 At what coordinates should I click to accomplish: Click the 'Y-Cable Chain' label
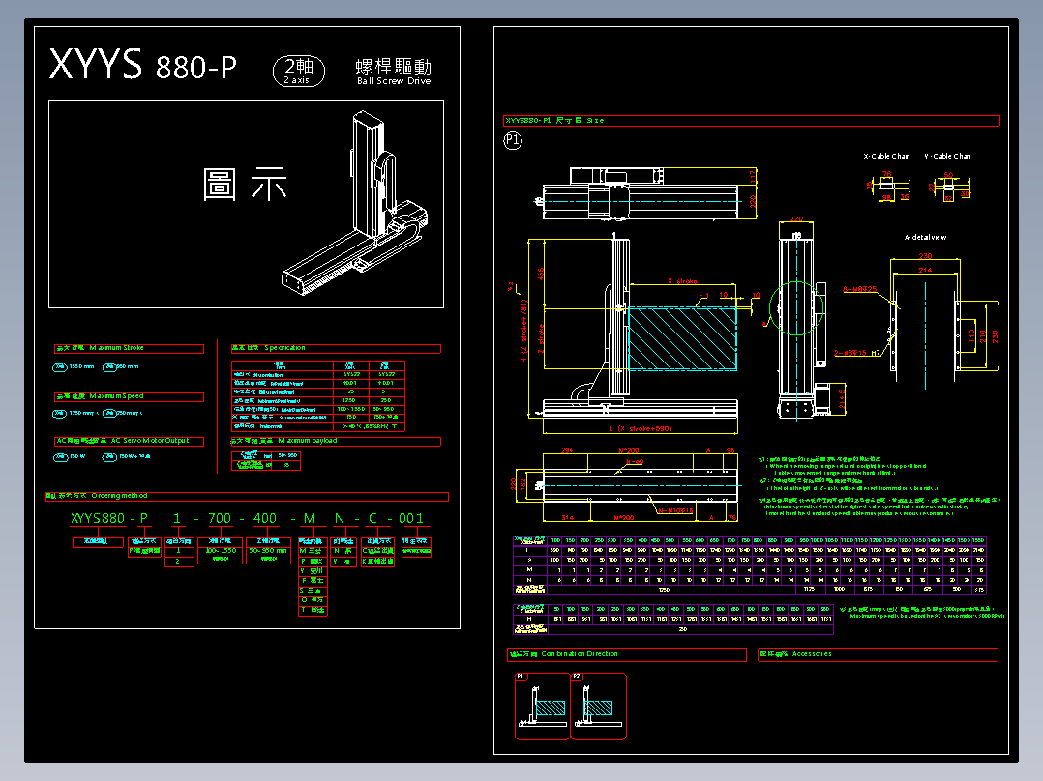click(x=947, y=157)
